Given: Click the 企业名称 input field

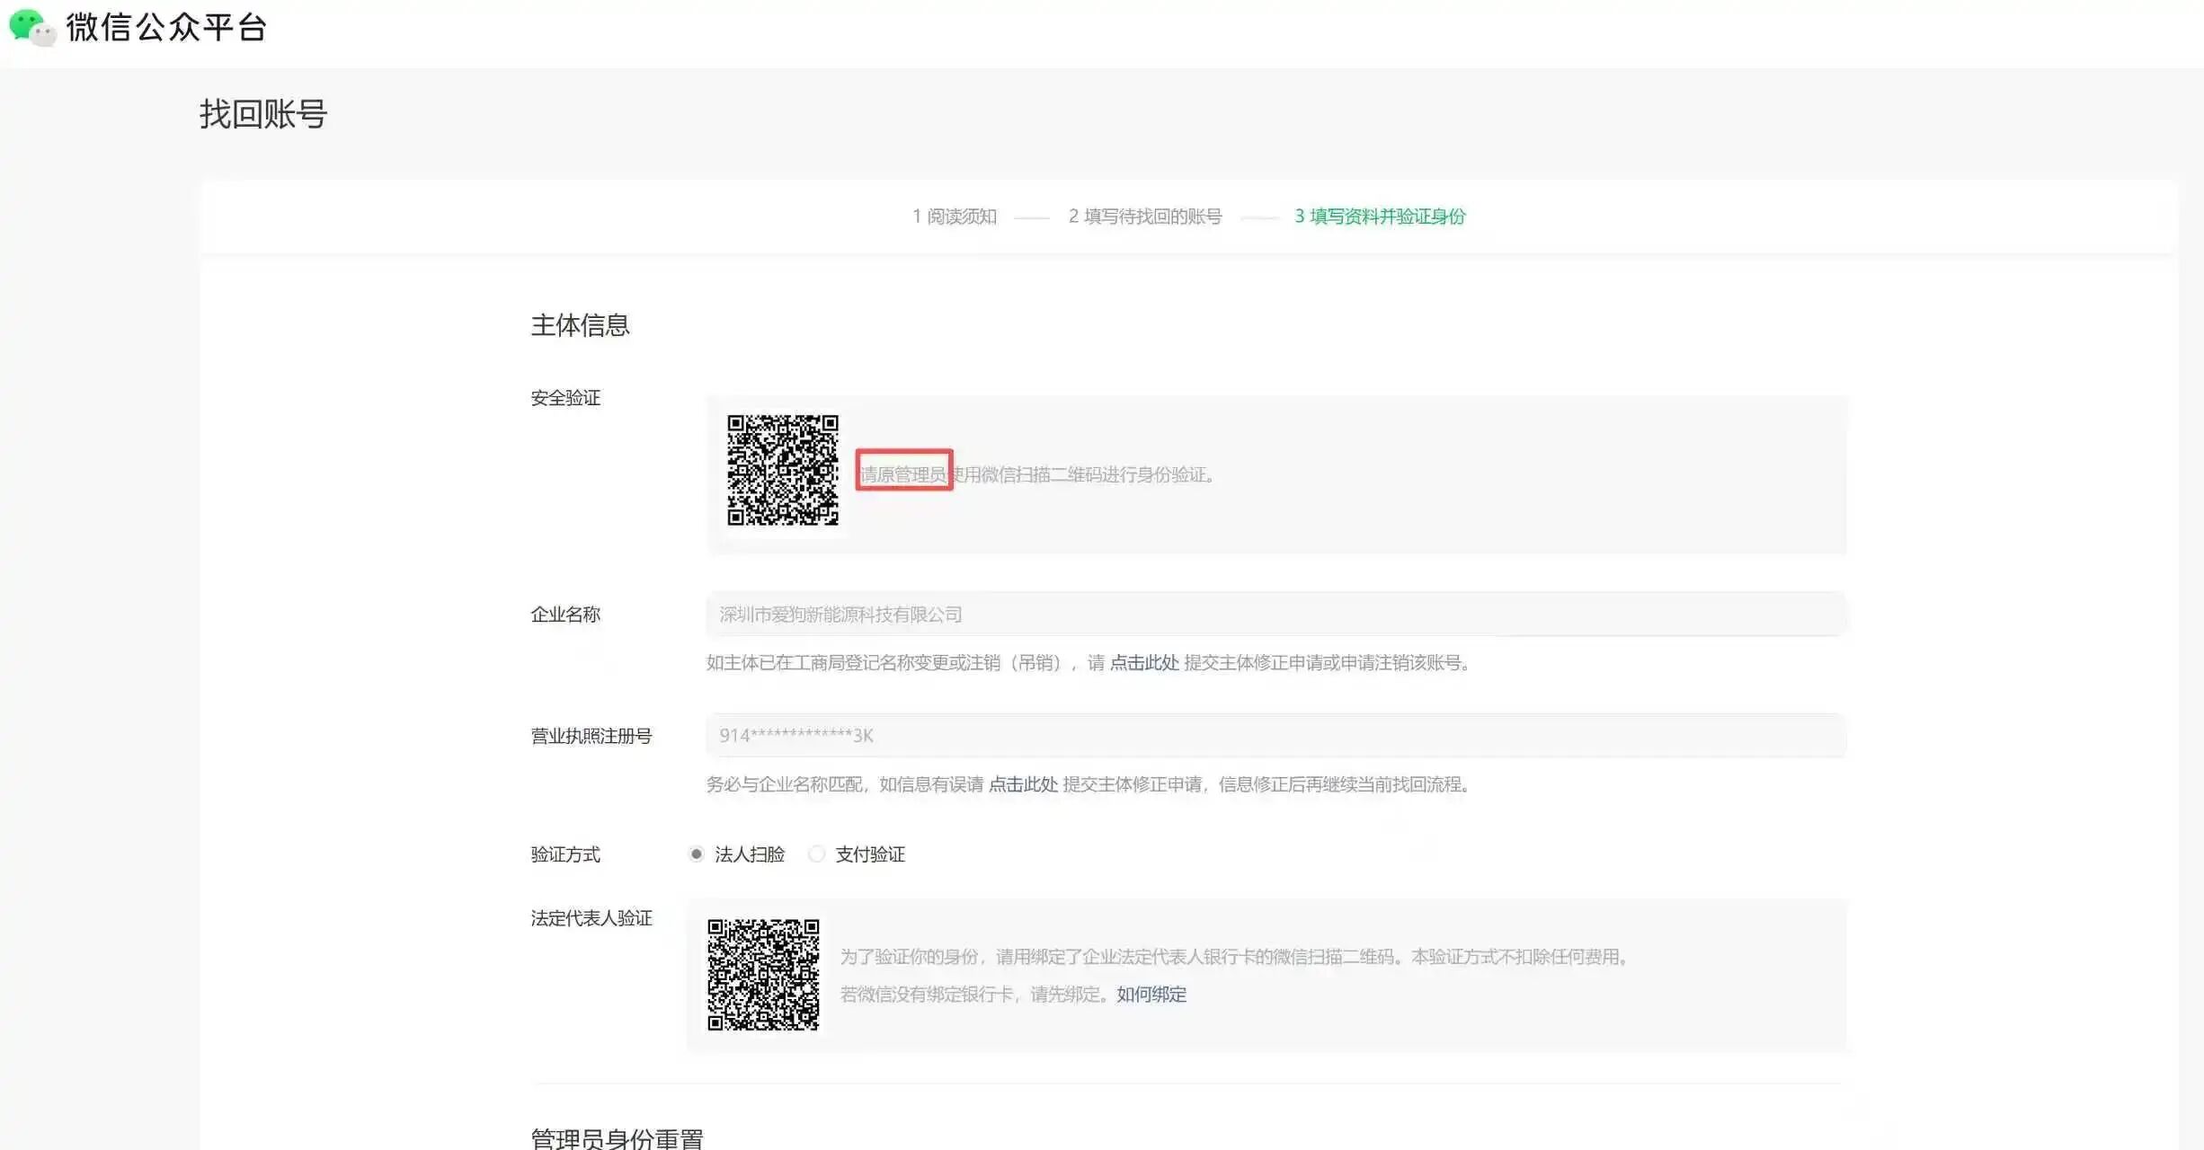Looking at the screenshot, I should [x=1275, y=615].
